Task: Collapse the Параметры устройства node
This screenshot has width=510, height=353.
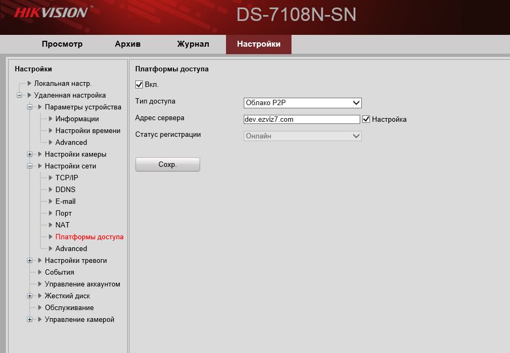Action: (x=30, y=107)
